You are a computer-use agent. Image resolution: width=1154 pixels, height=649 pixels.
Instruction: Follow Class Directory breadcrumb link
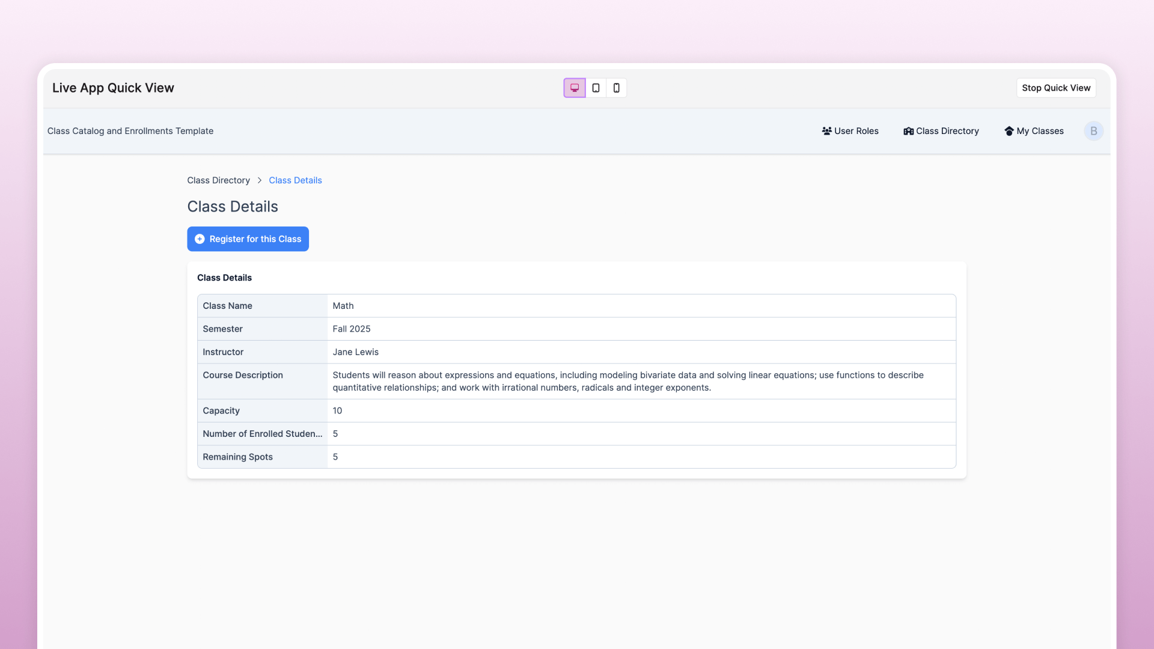pos(218,180)
